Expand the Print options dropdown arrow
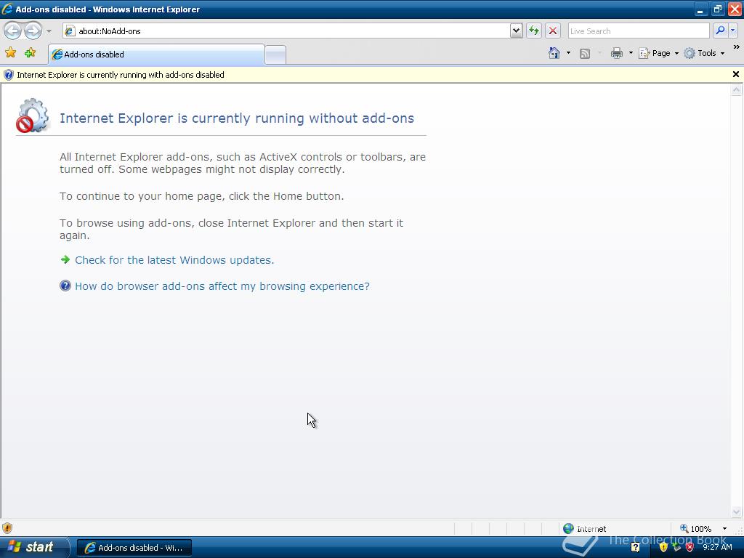Image resolution: width=744 pixels, height=558 pixels. pos(631,53)
